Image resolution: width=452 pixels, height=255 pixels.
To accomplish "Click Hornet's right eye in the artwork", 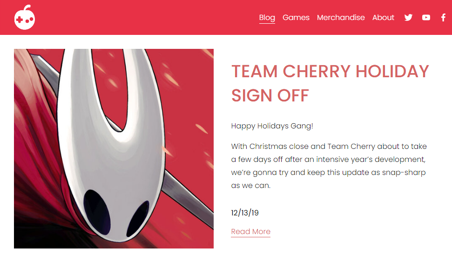I will (138, 219).
